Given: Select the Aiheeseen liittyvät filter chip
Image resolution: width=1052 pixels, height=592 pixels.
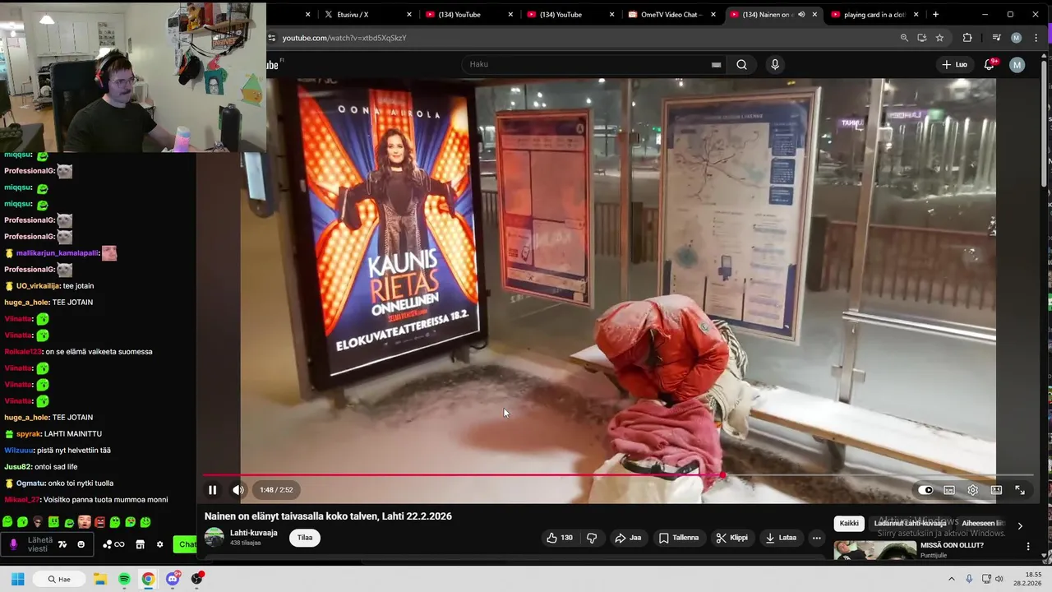Looking at the screenshot, I should coord(983,523).
